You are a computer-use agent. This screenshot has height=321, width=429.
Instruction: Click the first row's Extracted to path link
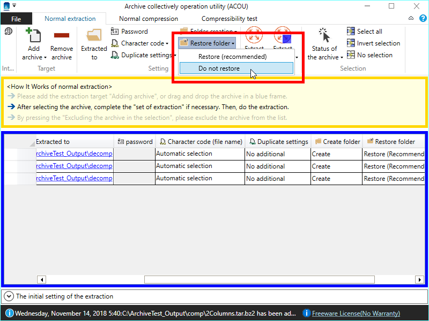(74, 154)
